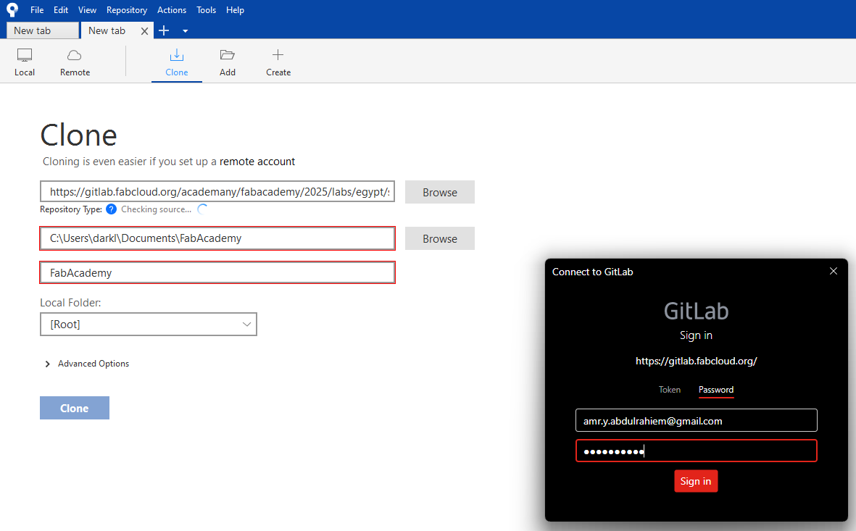The width and height of the screenshot is (856, 531).
Task: Click the GitLab logo text in dialog
Action: pyautogui.click(x=696, y=311)
